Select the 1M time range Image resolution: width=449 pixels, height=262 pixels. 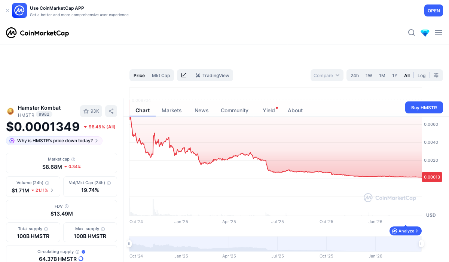(382, 75)
